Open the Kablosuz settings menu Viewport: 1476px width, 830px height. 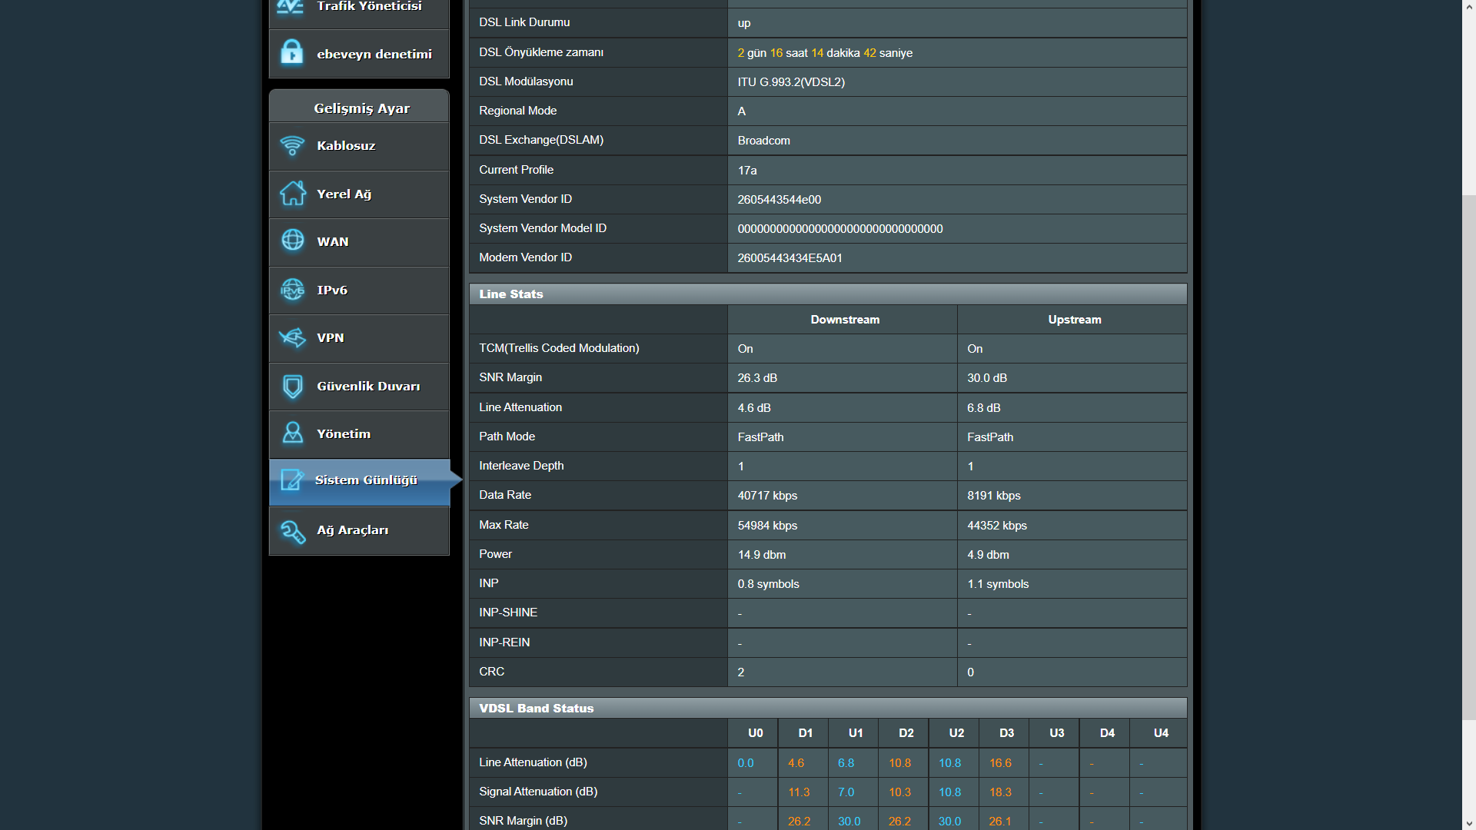[359, 146]
